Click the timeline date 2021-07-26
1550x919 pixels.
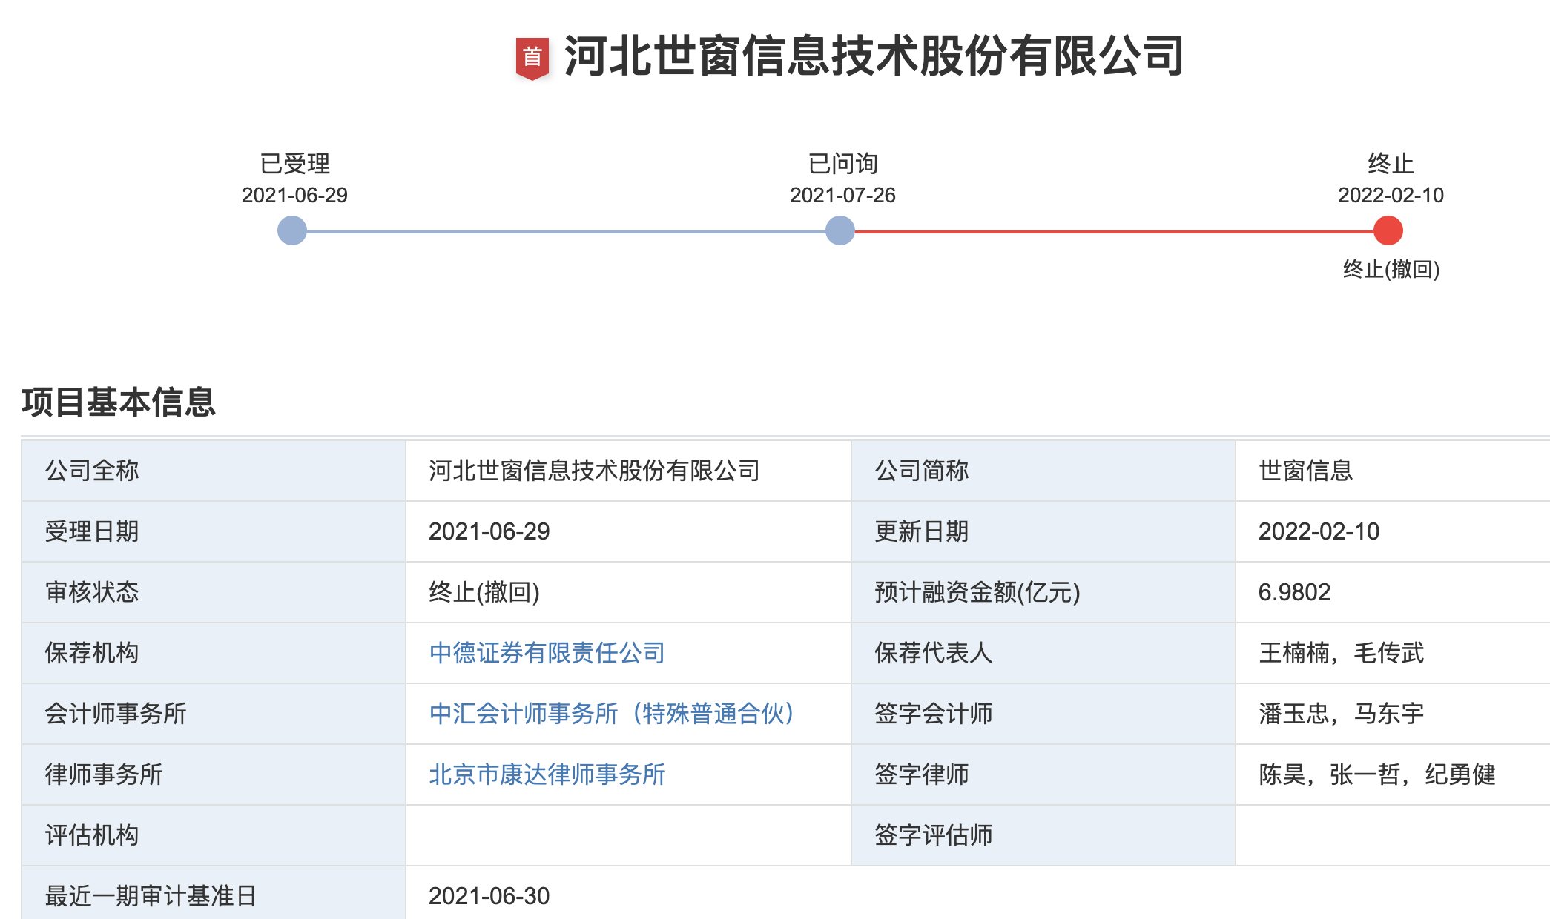click(842, 196)
